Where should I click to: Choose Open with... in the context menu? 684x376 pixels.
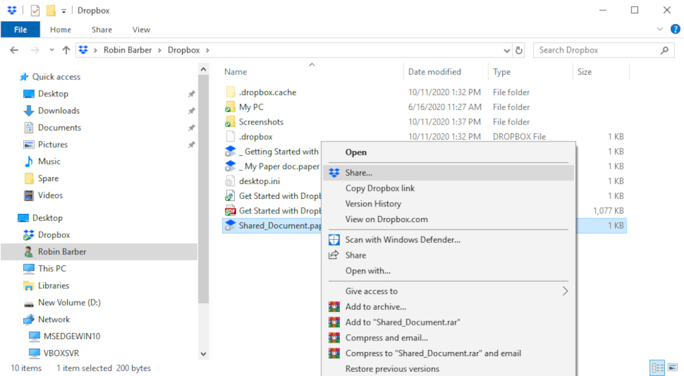(449, 271)
